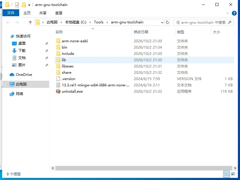This screenshot has width=240, height=180.
Task: Select 快速访问 in navigation pane
Action: [23, 36]
